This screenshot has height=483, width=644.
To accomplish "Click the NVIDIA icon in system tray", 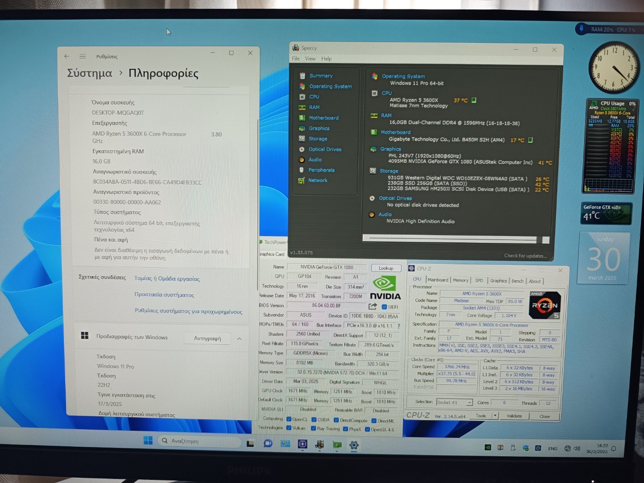I will tap(488, 447).
